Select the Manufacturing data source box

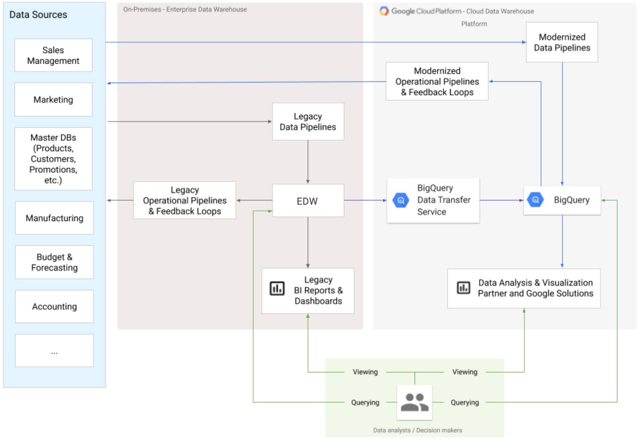54,218
